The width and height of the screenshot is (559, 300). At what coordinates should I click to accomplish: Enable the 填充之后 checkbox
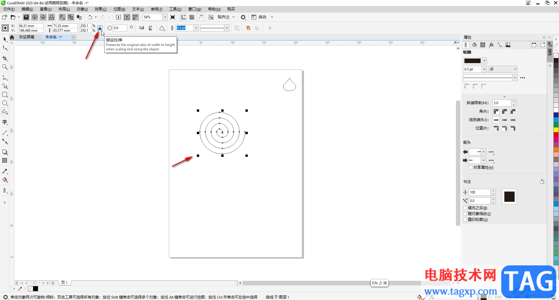pos(465,208)
